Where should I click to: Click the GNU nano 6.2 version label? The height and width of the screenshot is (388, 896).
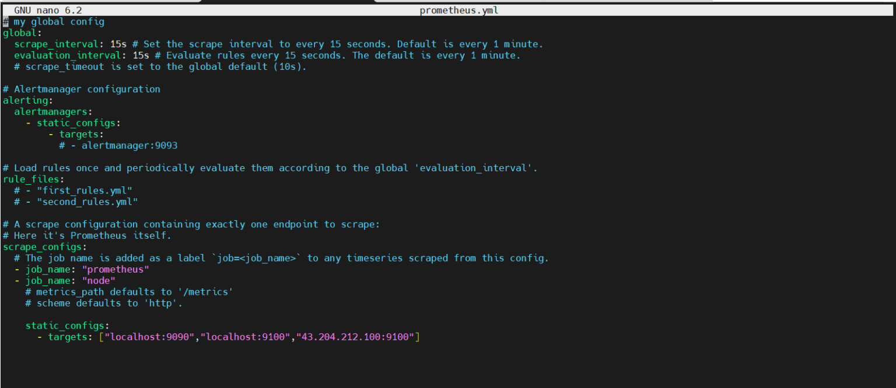tap(49, 10)
